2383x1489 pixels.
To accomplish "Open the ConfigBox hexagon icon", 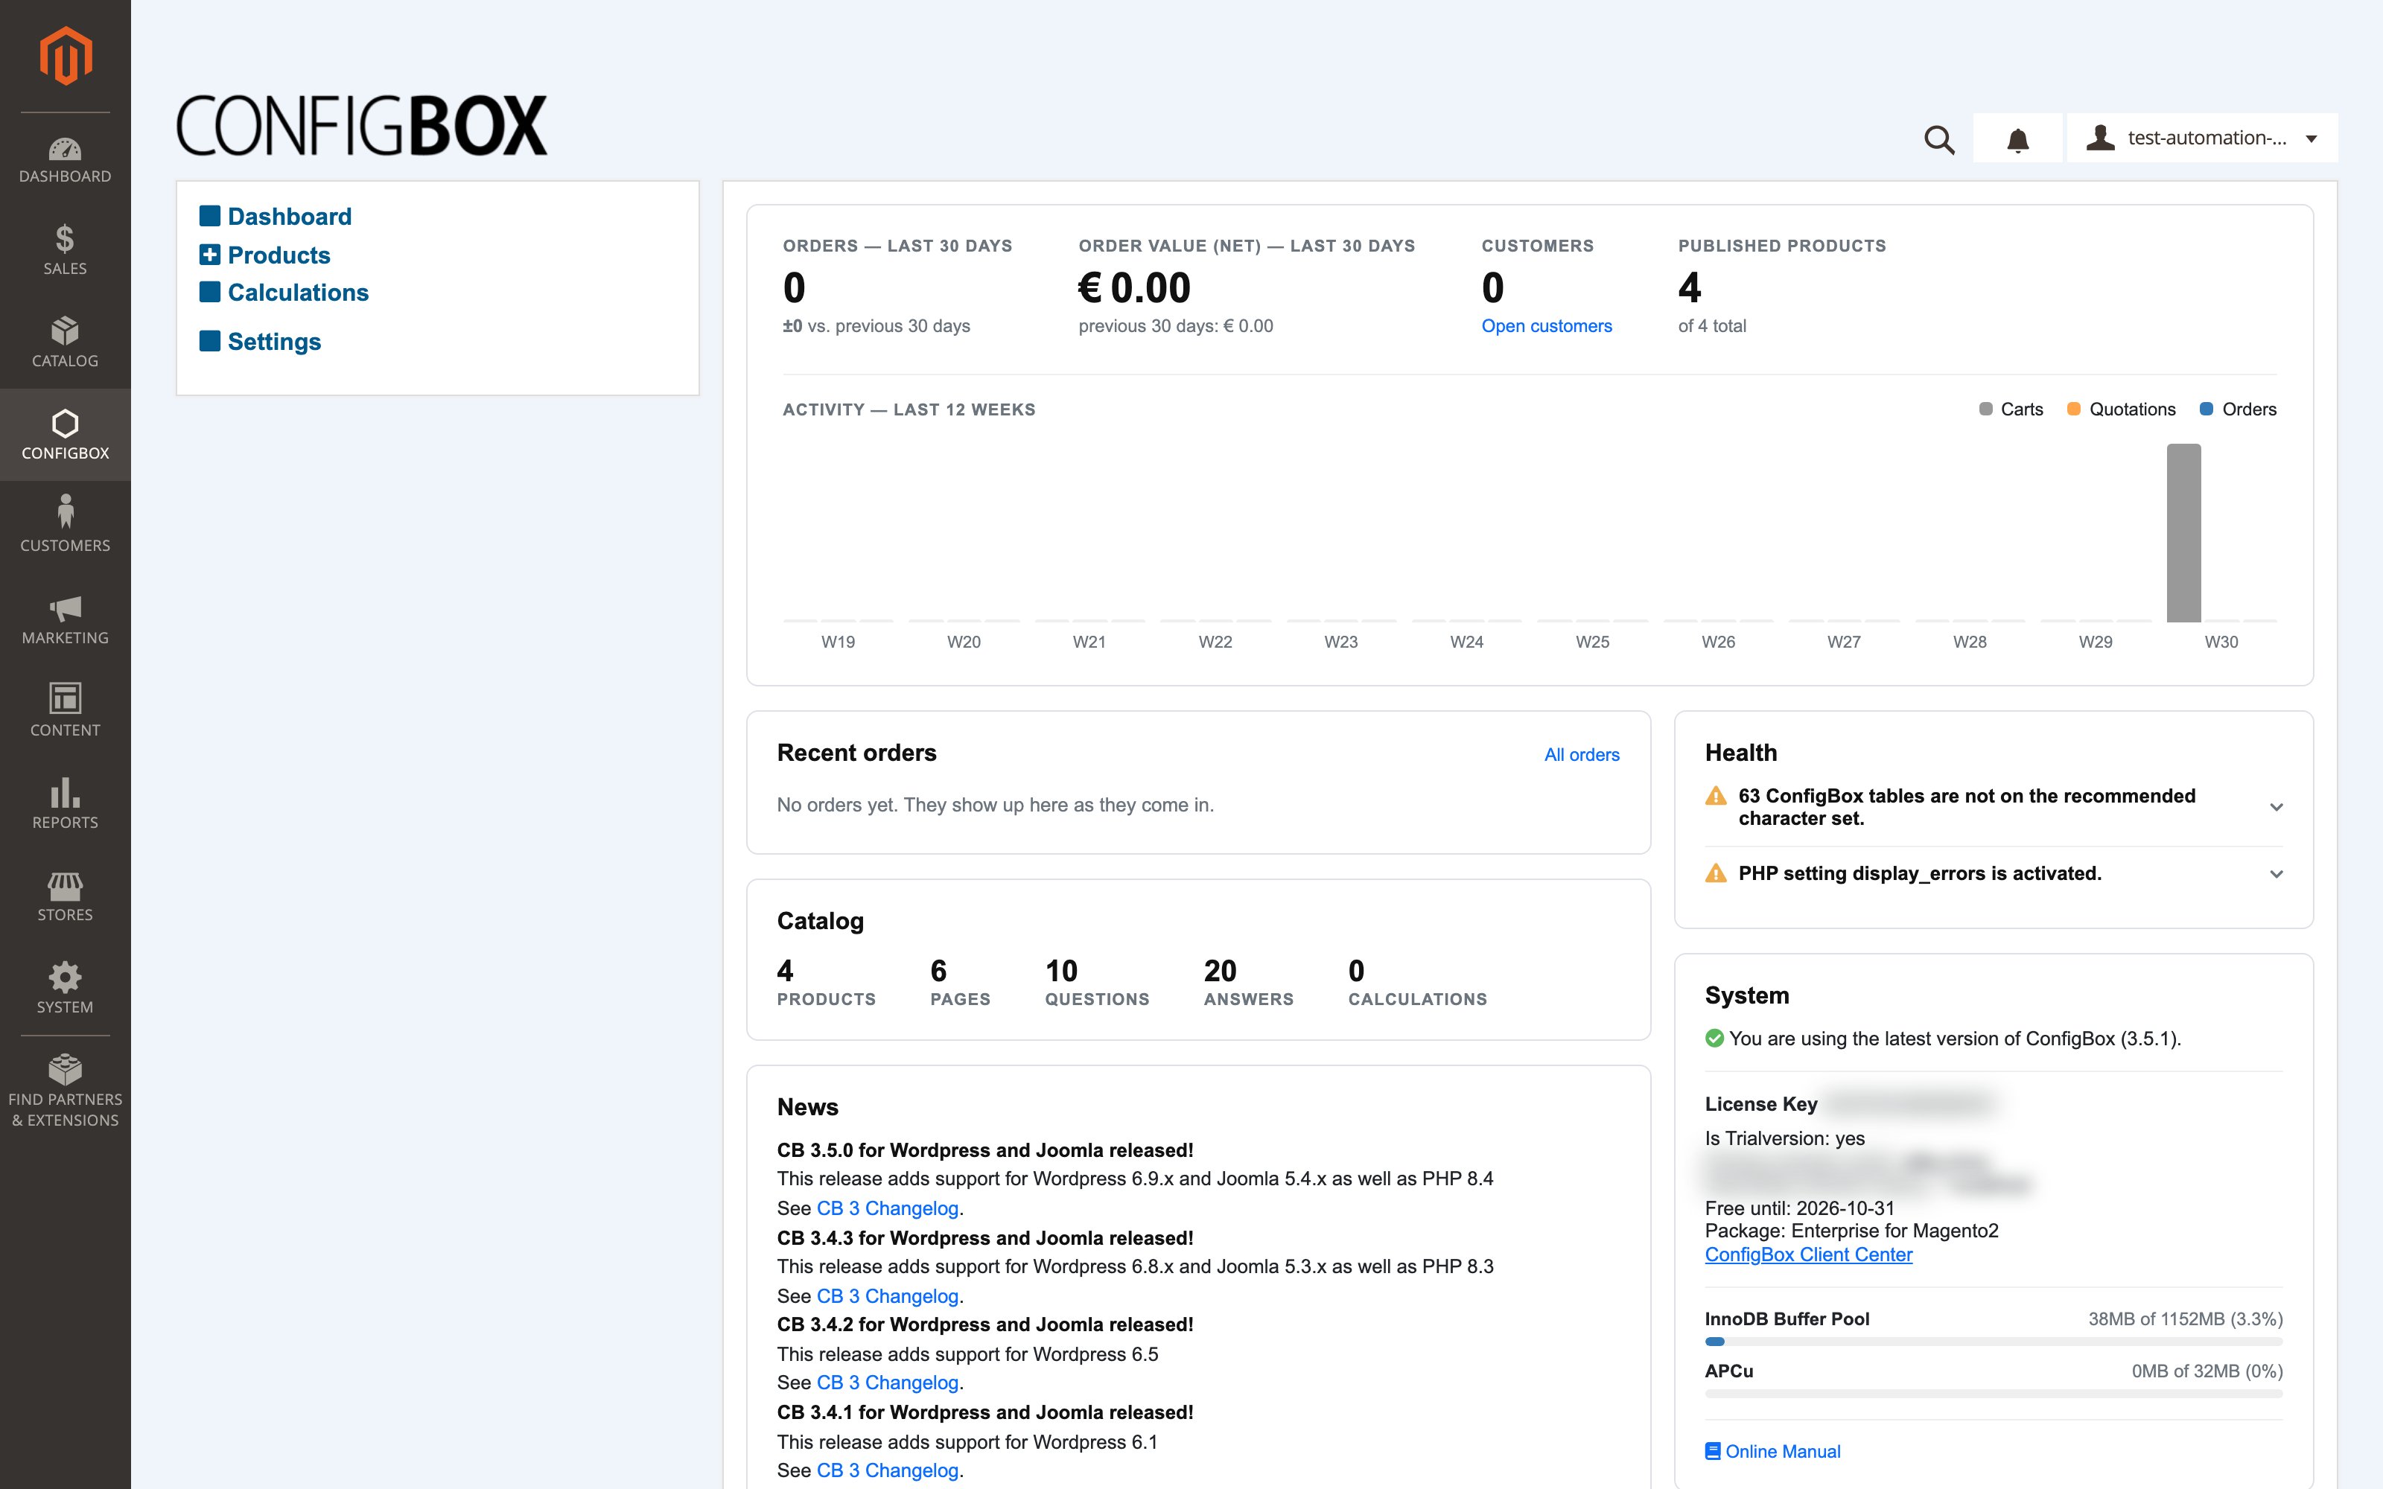I will pos(65,424).
